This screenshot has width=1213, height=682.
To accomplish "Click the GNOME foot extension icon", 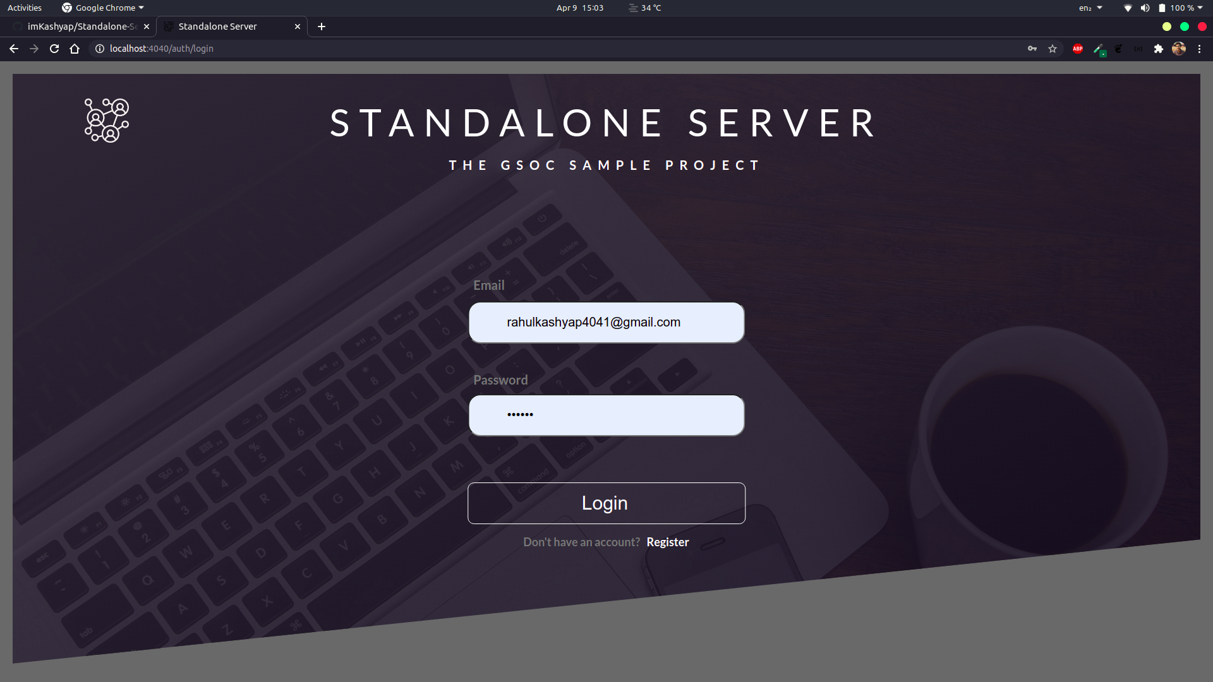I will 1118,49.
